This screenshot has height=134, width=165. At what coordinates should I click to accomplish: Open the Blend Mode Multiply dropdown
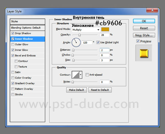tap(86, 30)
